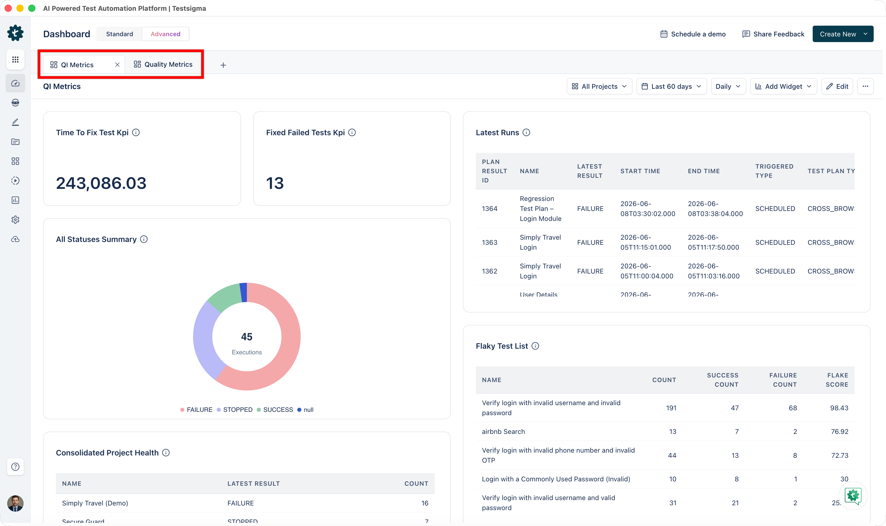Screen dimensions: 886x526
Task: Open the Daily interval dropdown
Action: (728, 86)
